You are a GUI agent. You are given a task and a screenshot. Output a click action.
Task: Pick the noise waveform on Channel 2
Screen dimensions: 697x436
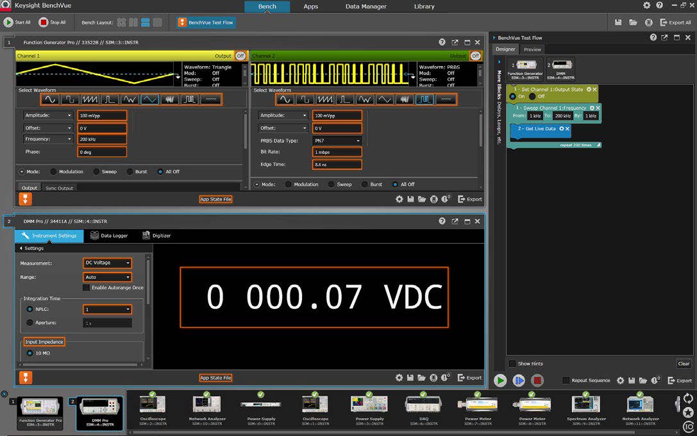click(404, 99)
